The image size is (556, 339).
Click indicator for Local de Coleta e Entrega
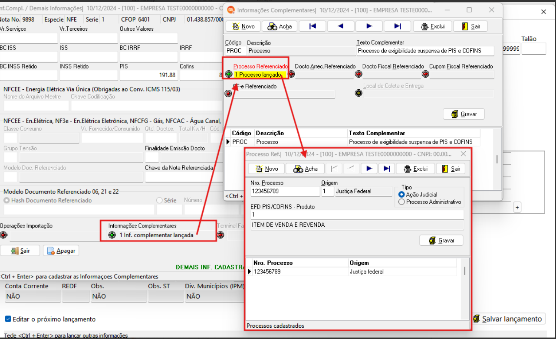358,93
